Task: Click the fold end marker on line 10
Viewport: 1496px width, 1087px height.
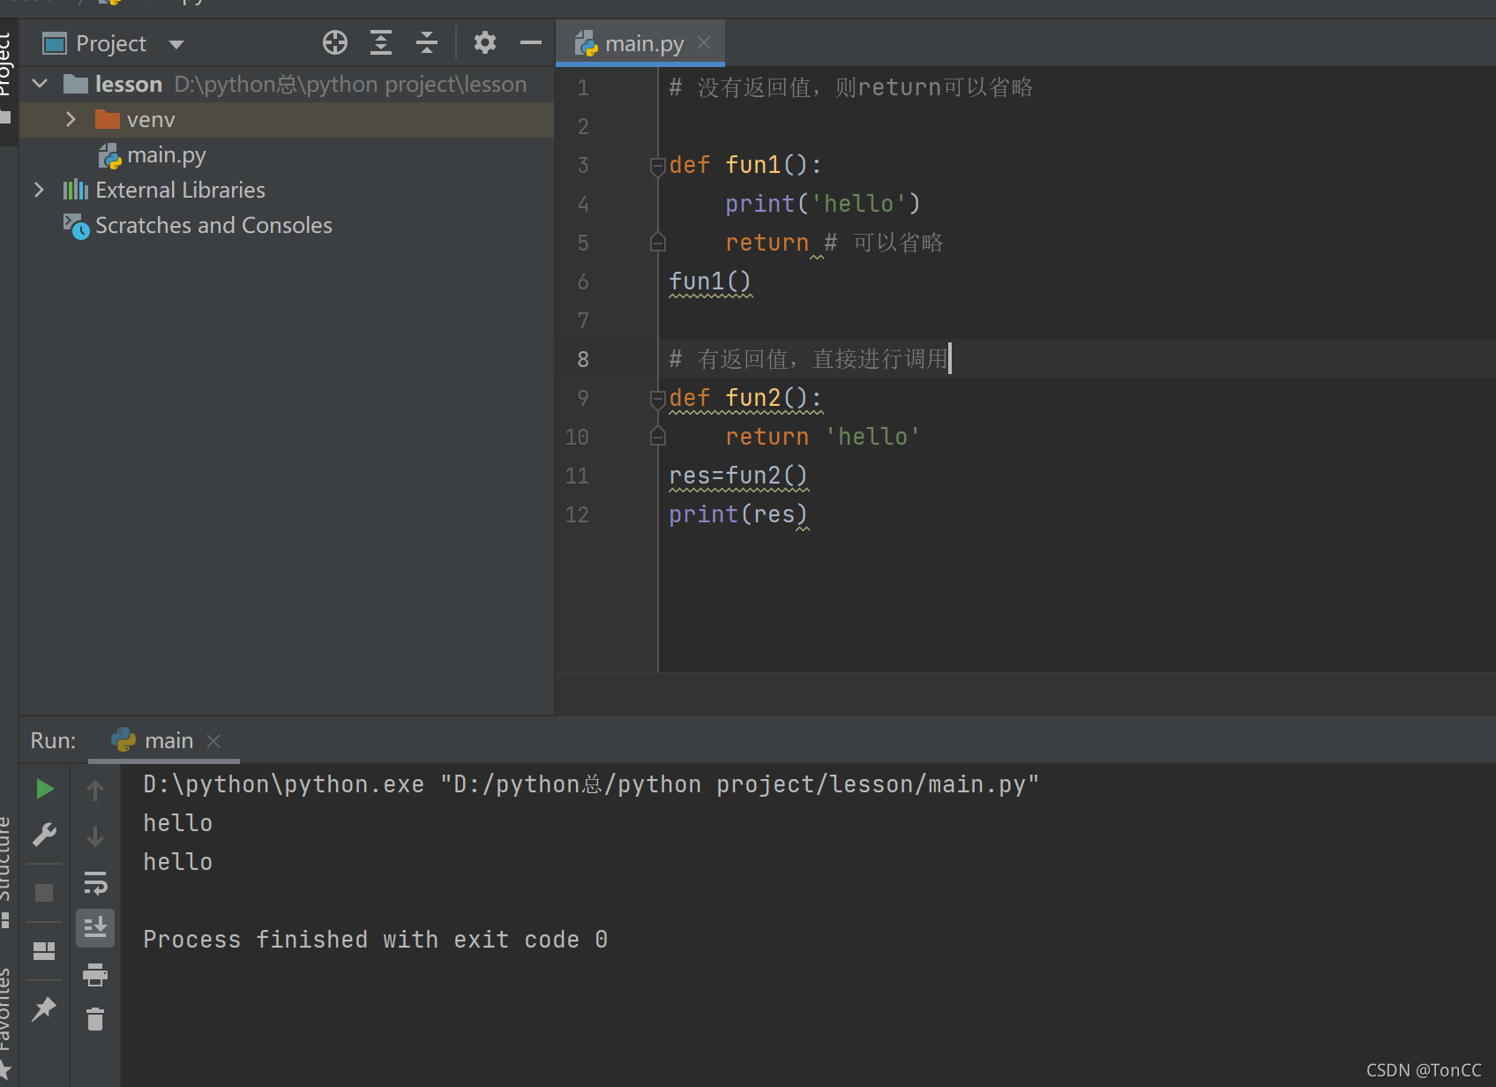Action: 657,436
